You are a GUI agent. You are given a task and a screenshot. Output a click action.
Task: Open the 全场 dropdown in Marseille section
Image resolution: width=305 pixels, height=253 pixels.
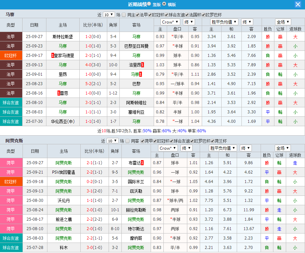pos(283,22)
